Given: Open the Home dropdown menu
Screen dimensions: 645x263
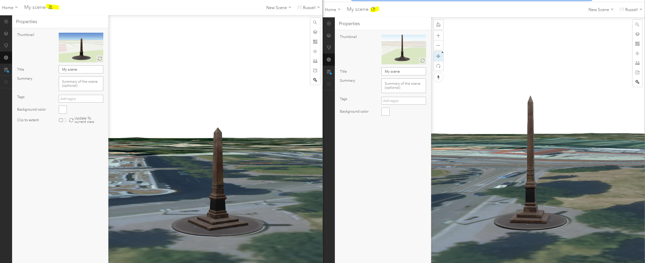Looking at the screenshot, I should tap(10, 7).
